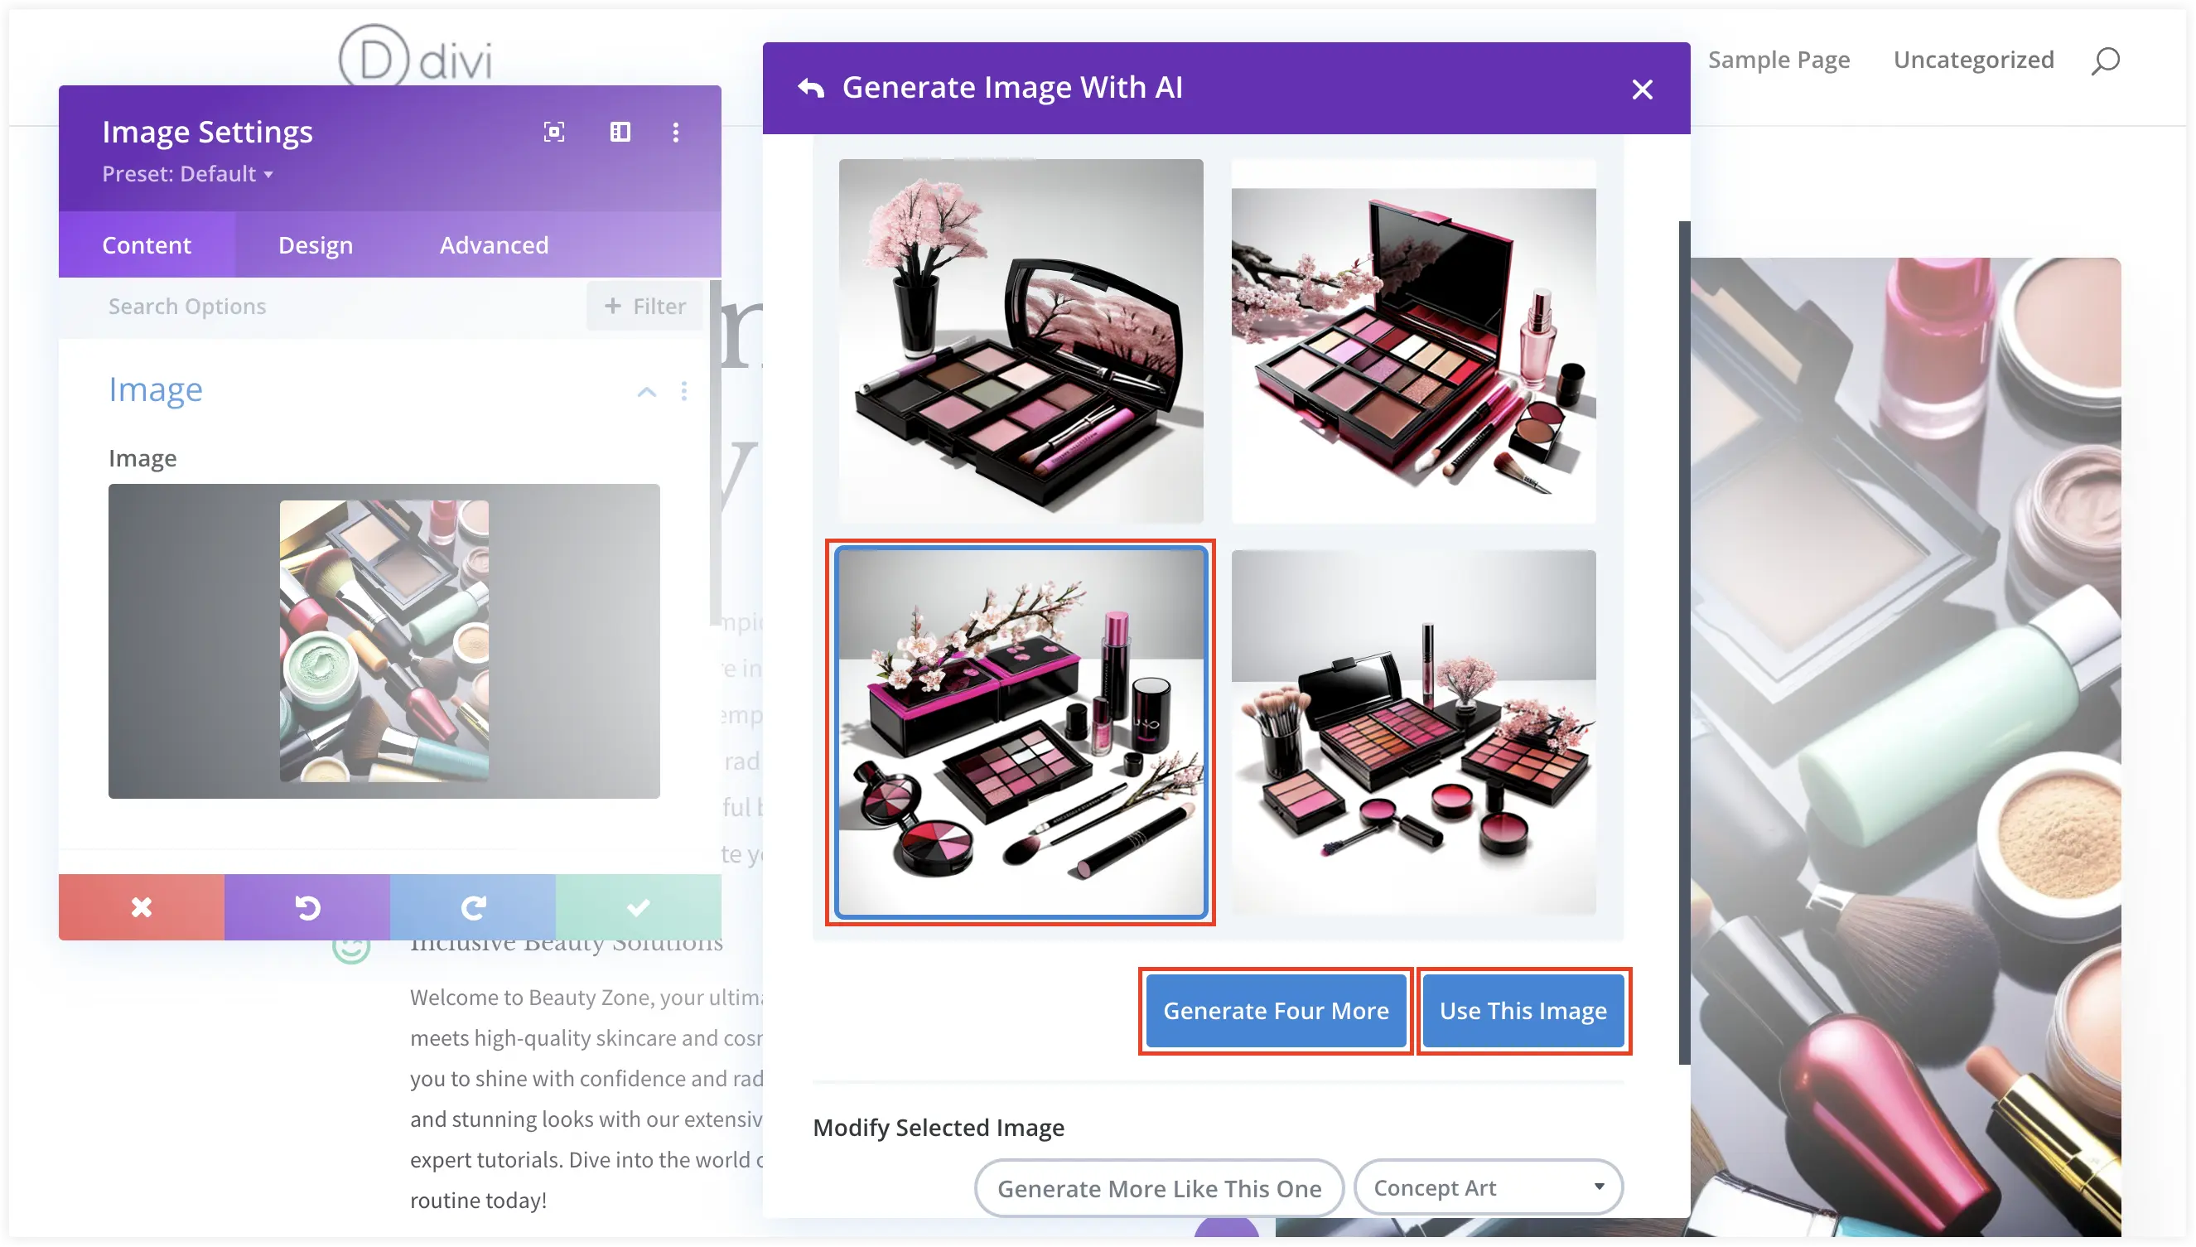Click the undo/reset icon in bottom toolbar
Viewport: 2196px width, 1247px height.
306,906
